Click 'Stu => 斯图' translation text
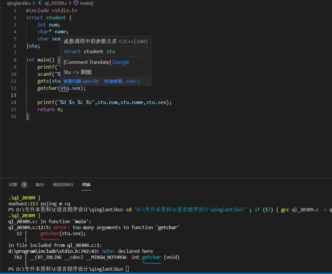The image size is (332, 274). click(78, 72)
